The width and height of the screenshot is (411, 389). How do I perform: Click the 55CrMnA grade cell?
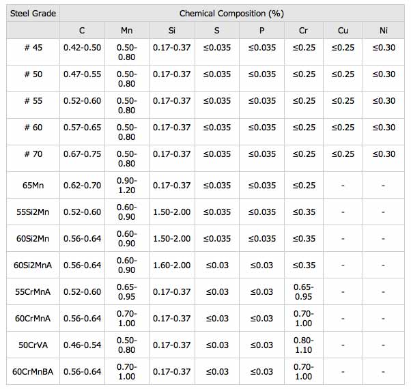tap(33, 291)
